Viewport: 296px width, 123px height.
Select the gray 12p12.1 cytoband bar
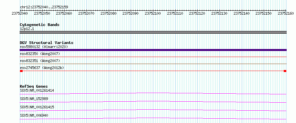tap(153, 32)
